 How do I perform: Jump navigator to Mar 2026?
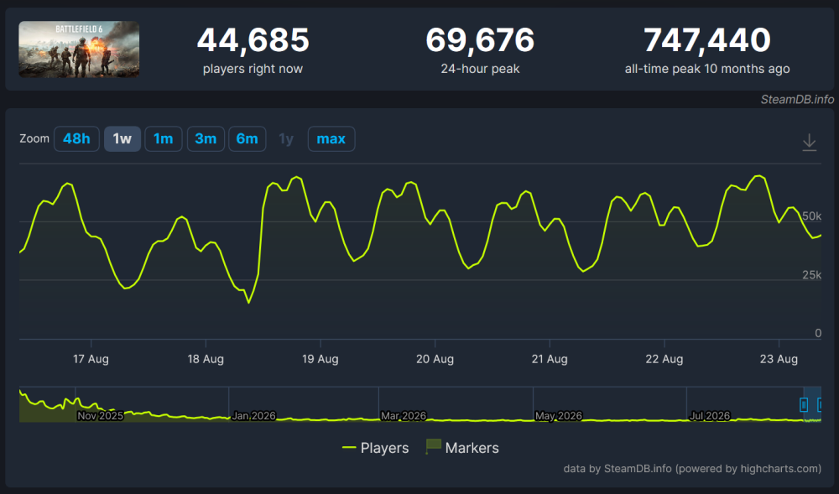click(x=404, y=415)
